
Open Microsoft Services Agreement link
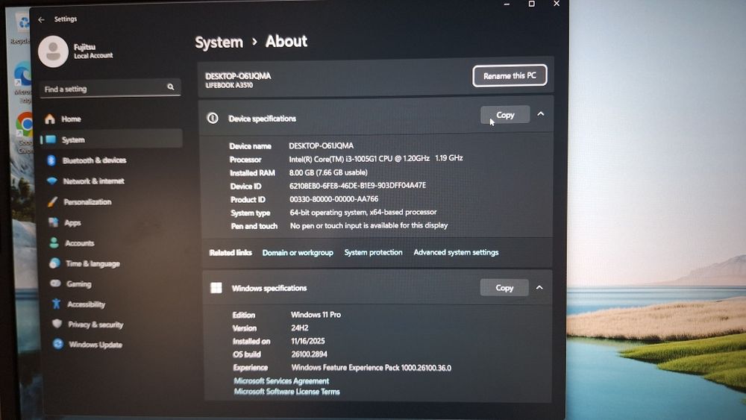(x=281, y=380)
